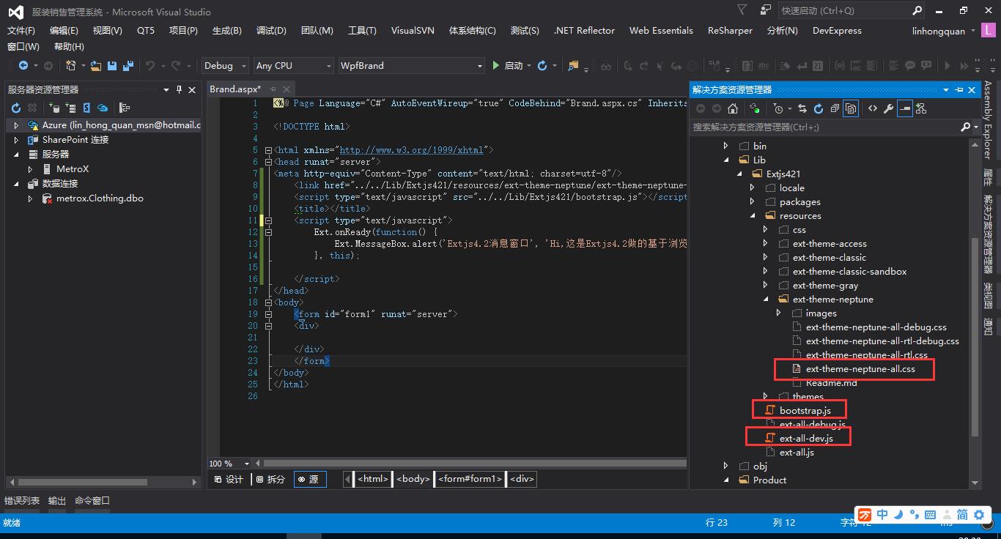Refresh the Server Explorer panel
Screen dimensions: 1001x539
[x=15, y=108]
